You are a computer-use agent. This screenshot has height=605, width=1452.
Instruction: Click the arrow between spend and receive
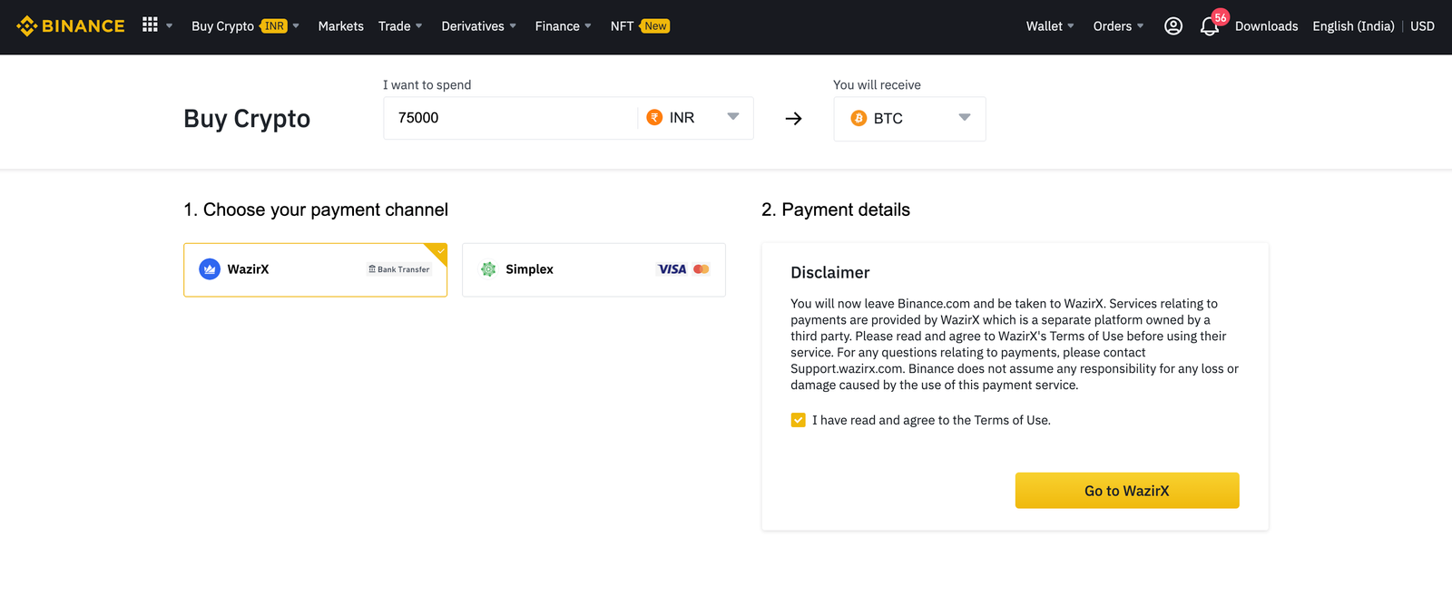(793, 119)
